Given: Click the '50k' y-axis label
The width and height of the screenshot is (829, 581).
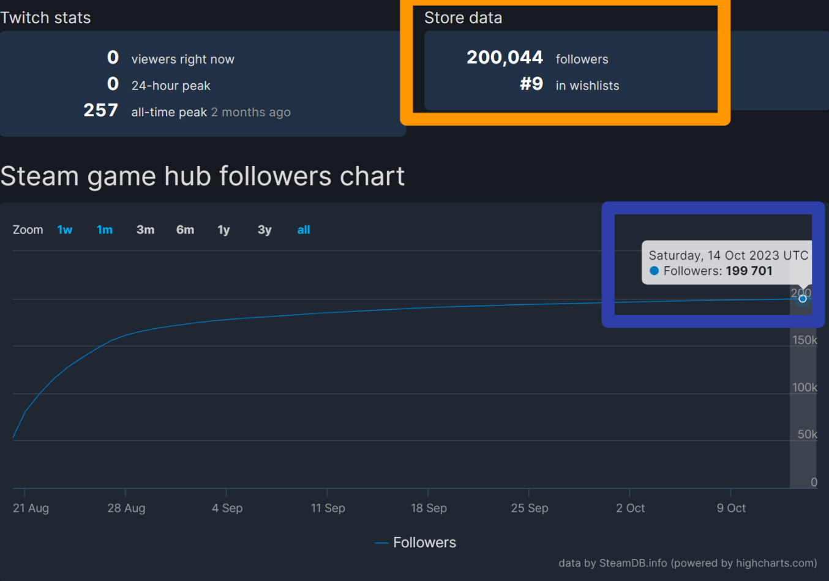Looking at the screenshot, I should (807, 435).
